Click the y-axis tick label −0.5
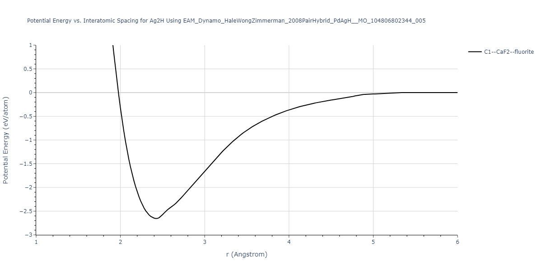 pos(26,117)
